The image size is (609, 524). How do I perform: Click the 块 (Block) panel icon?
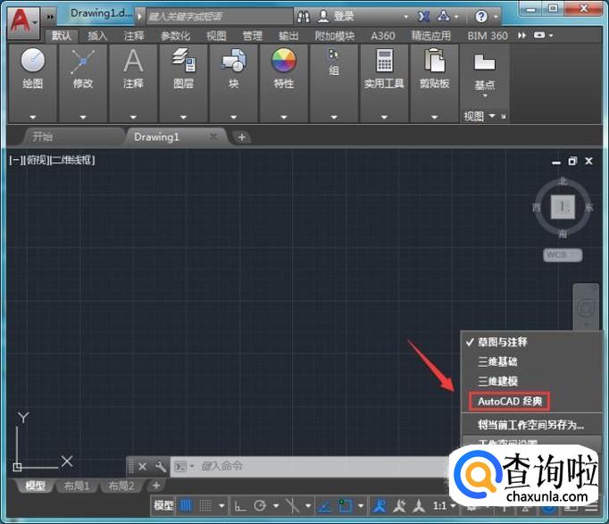pyautogui.click(x=233, y=61)
